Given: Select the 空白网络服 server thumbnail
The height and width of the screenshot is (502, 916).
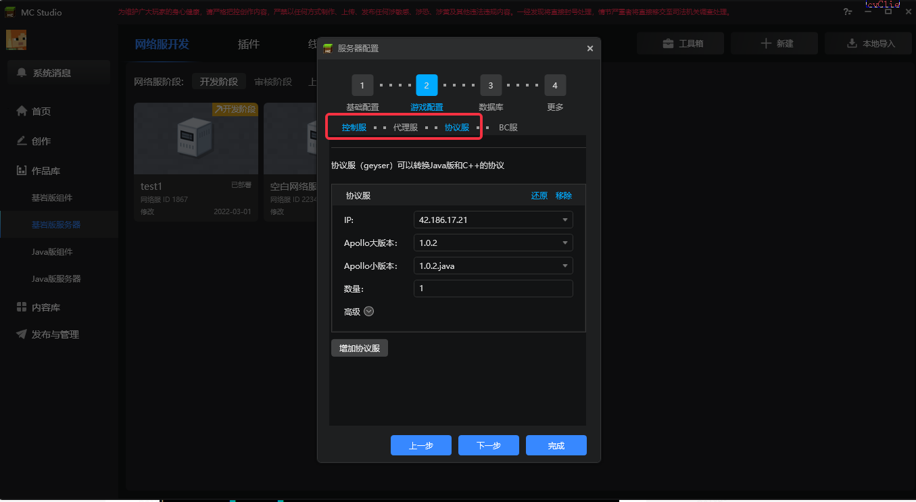Looking at the screenshot, I should click(291, 139).
